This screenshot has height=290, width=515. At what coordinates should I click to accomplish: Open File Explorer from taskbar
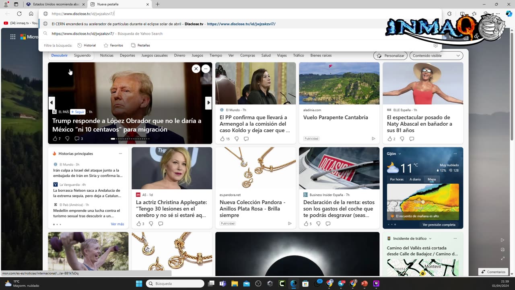(x=235, y=284)
